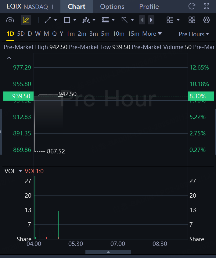The width and height of the screenshot is (216, 258).
Task: Expand the list layout dropdown arrow
Action: (178, 20)
